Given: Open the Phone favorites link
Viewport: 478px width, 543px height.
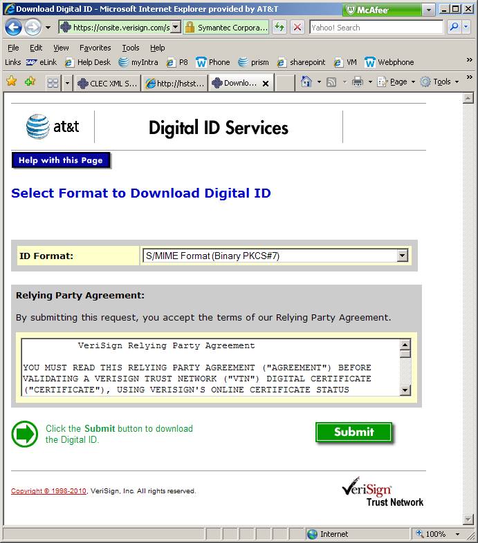Looking at the screenshot, I should tap(213, 62).
